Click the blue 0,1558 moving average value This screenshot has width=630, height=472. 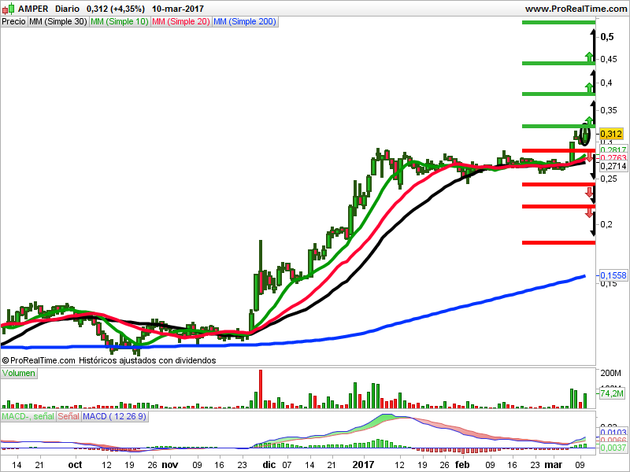click(x=613, y=275)
